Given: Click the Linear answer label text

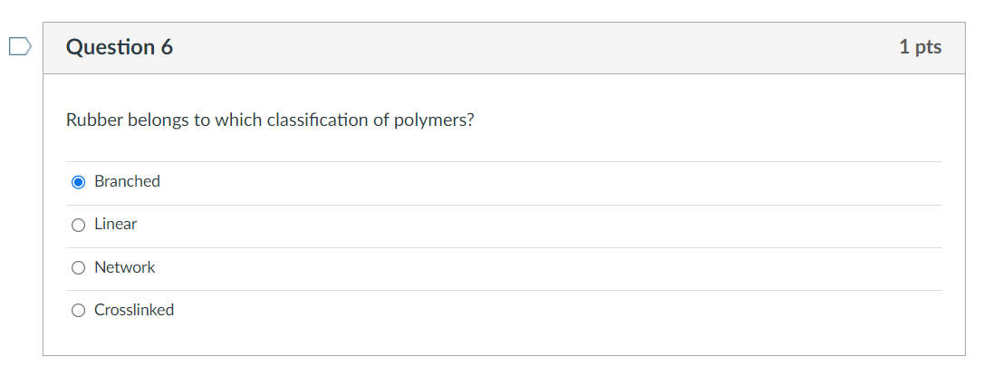Looking at the screenshot, I should coord(115,224).
